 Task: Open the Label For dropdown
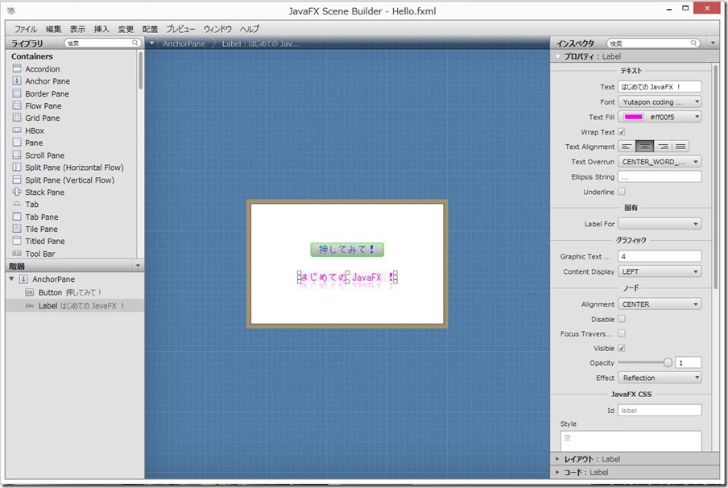(x=660, y=224)
